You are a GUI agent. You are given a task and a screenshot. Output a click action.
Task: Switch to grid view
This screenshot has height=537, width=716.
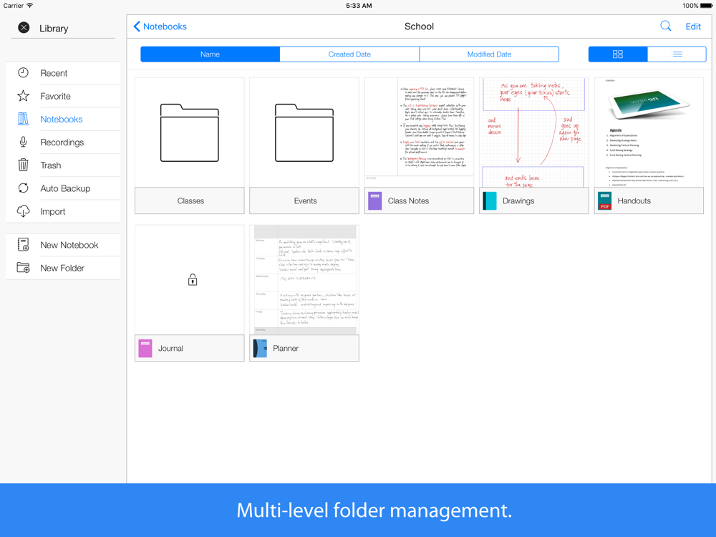(618, 54)
